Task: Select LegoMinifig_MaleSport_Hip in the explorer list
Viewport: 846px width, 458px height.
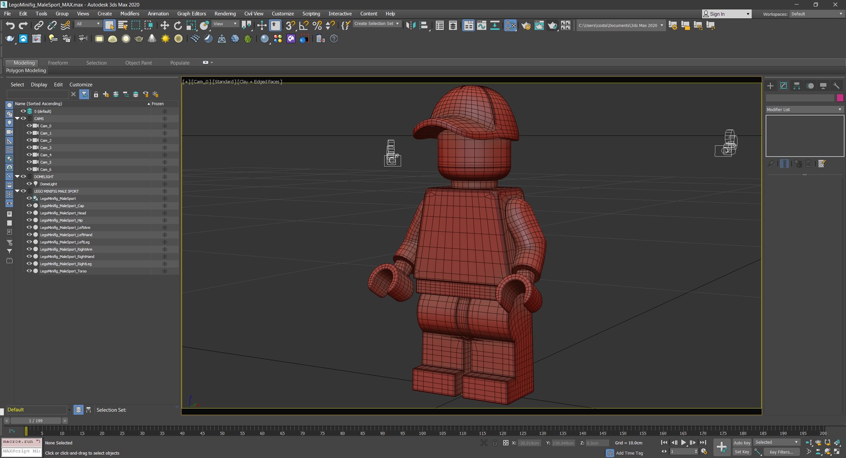Action: pyautogui.click(x=62, y=220)
